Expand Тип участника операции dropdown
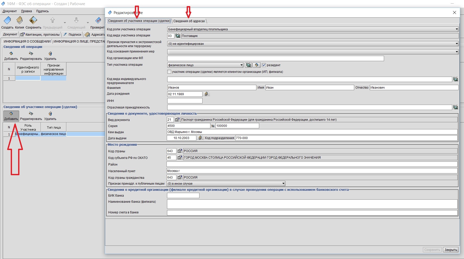The image size is (464, 259). click(242, 65)
